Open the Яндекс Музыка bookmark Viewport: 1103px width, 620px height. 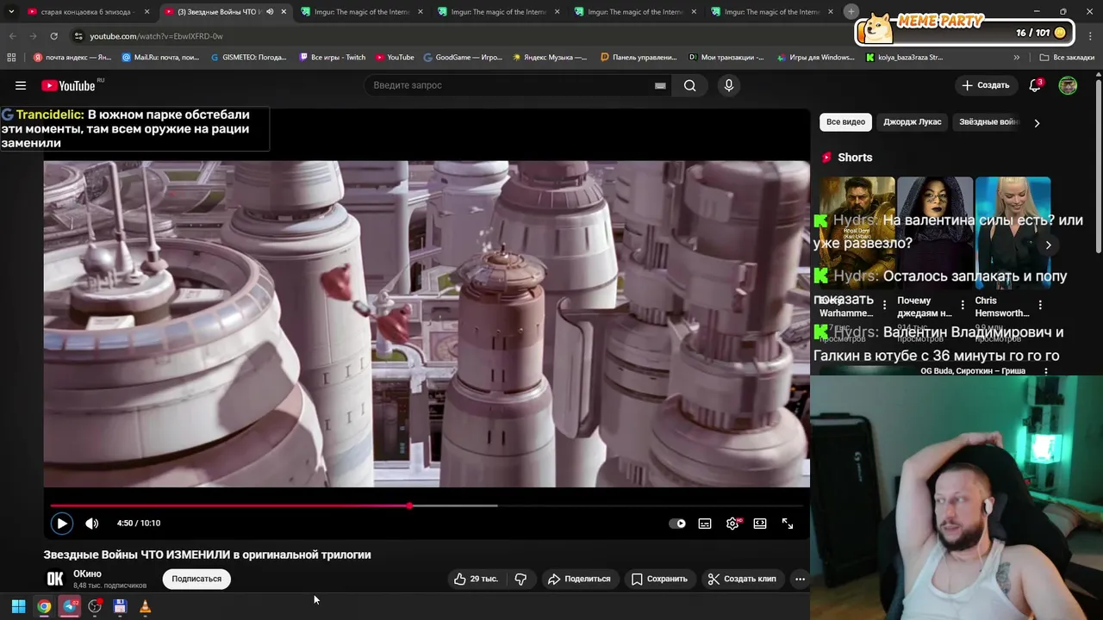550,58
